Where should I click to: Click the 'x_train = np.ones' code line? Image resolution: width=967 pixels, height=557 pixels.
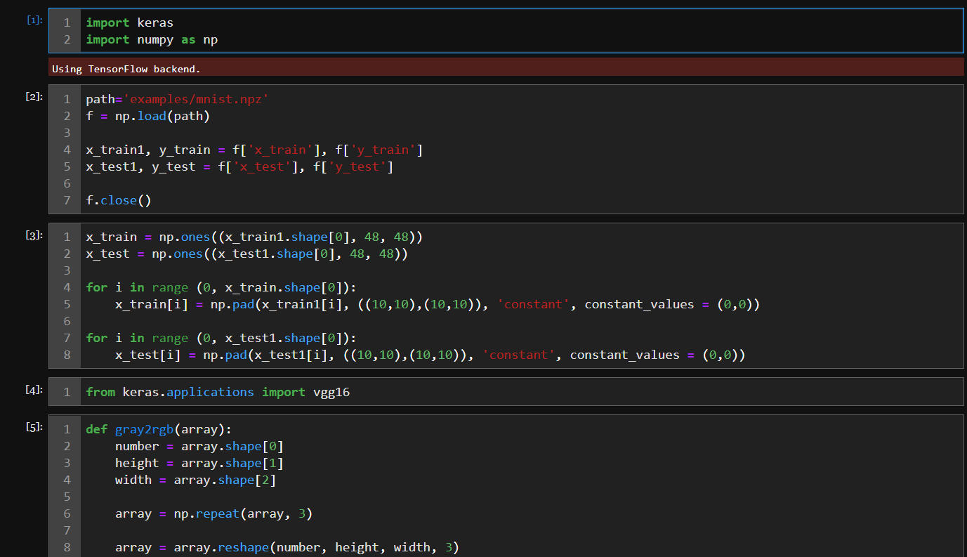pos(254,237)
